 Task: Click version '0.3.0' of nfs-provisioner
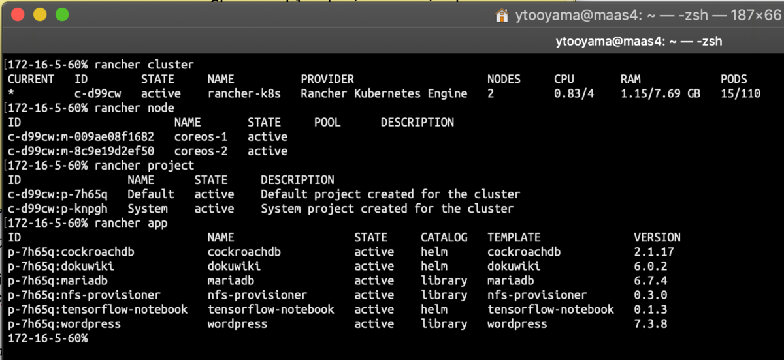[651, 295]
